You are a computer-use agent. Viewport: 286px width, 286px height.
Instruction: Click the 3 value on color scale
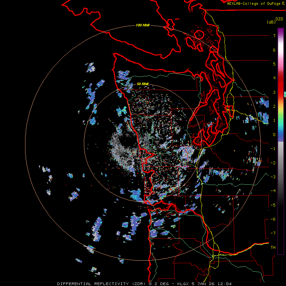[x=274, y=92]
